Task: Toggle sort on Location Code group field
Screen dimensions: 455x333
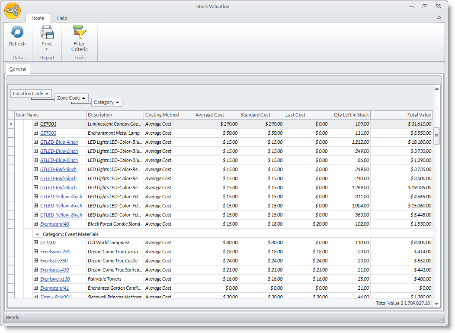Action: click(31, 94)
